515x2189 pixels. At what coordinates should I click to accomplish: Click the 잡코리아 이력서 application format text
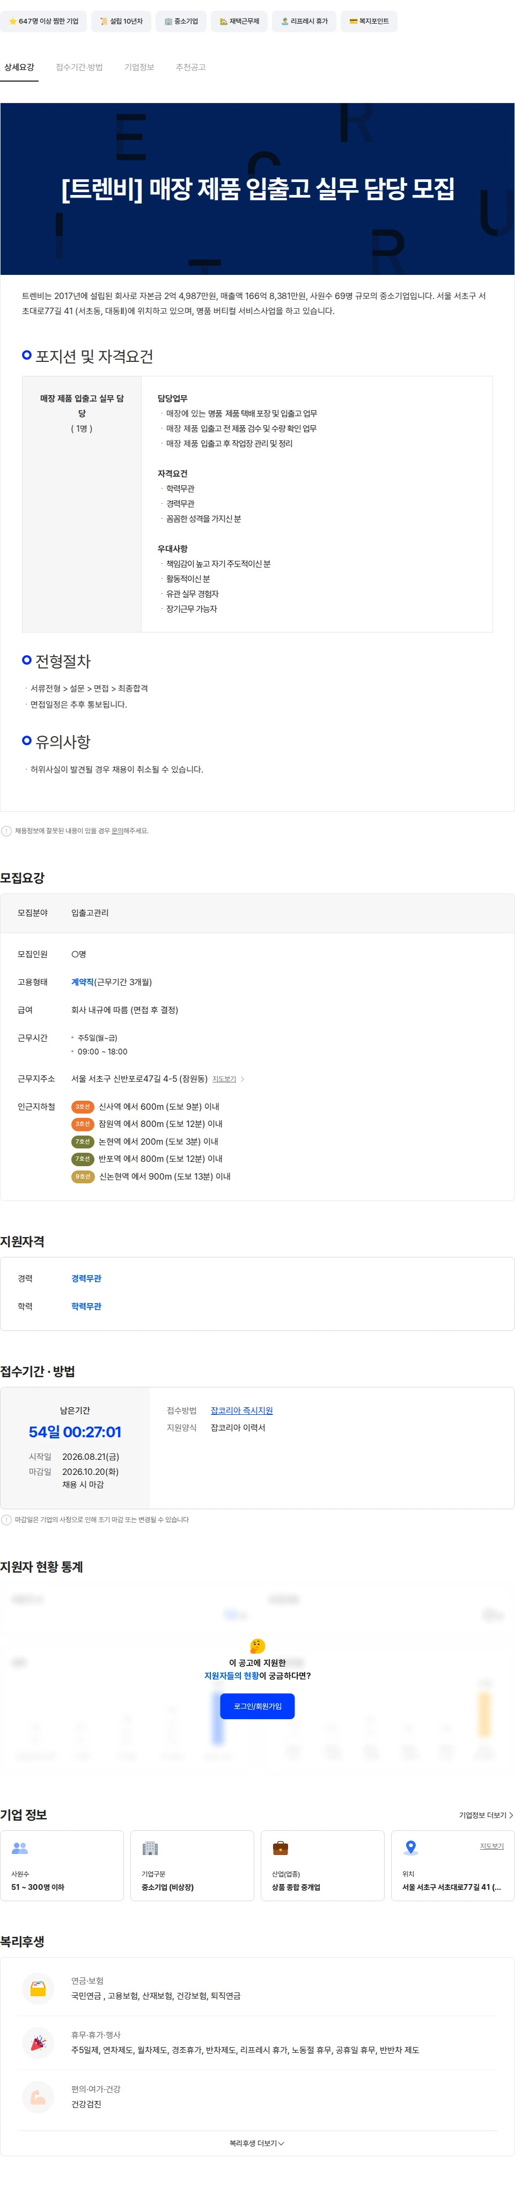pos(238,1428)
